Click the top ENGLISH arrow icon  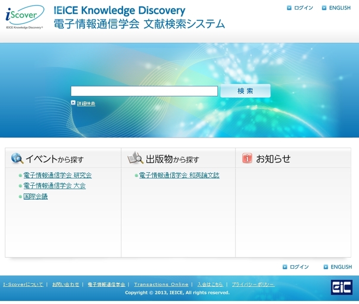tap(324, 8)
